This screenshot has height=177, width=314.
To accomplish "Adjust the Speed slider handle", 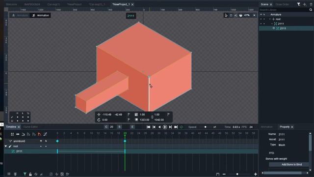I will coord(205,127).
